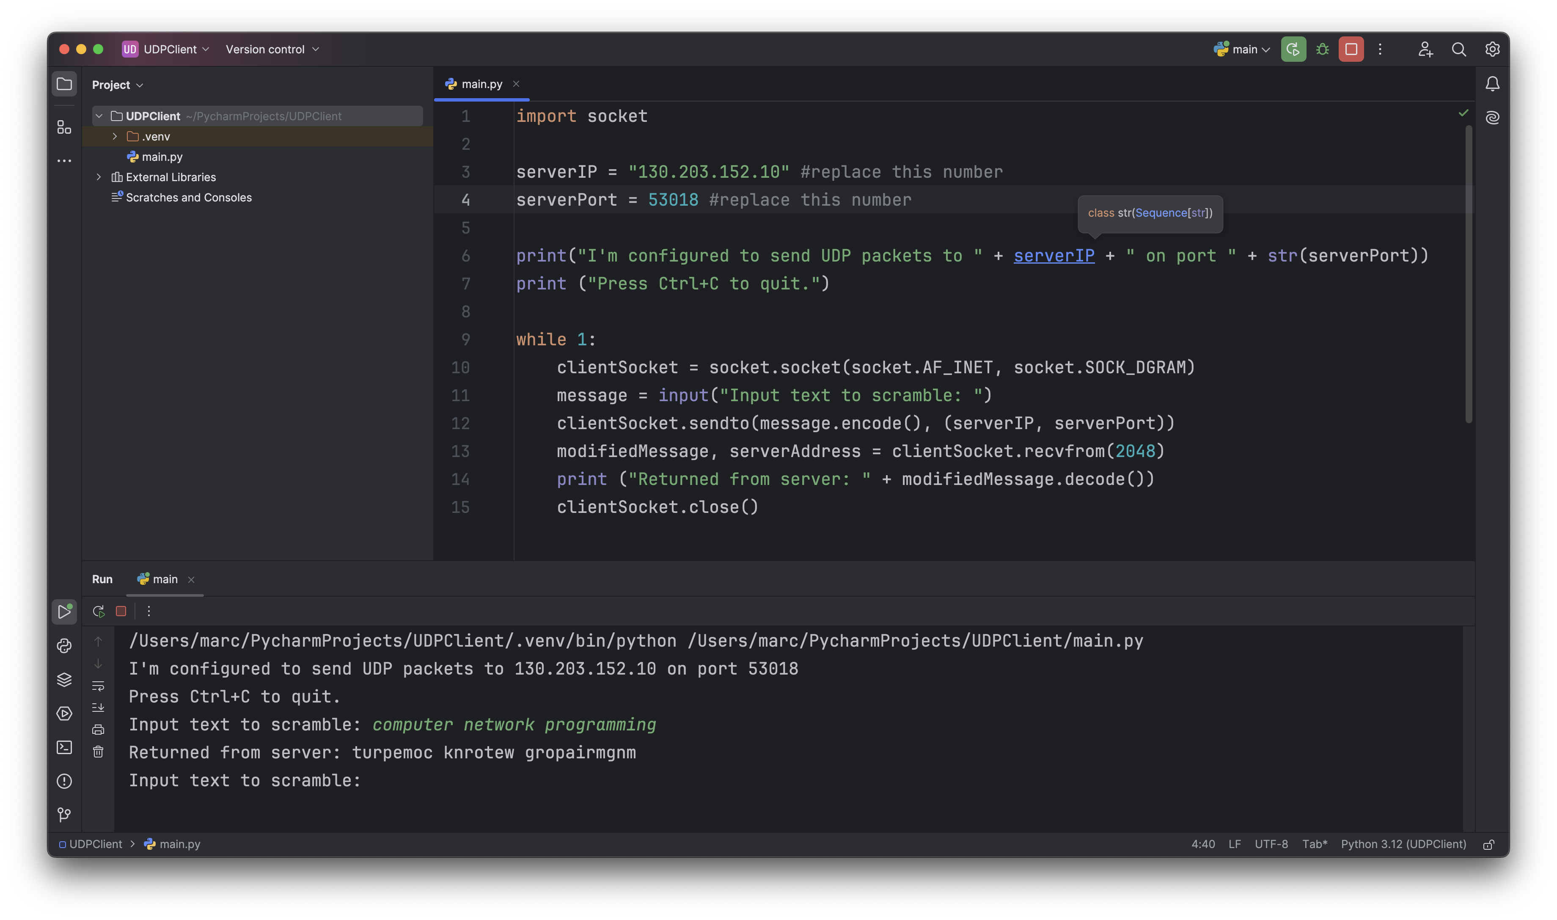This screenshot has height=920, width=1557.
Task: Select the main.py editor tab
Action: (481, 84)
